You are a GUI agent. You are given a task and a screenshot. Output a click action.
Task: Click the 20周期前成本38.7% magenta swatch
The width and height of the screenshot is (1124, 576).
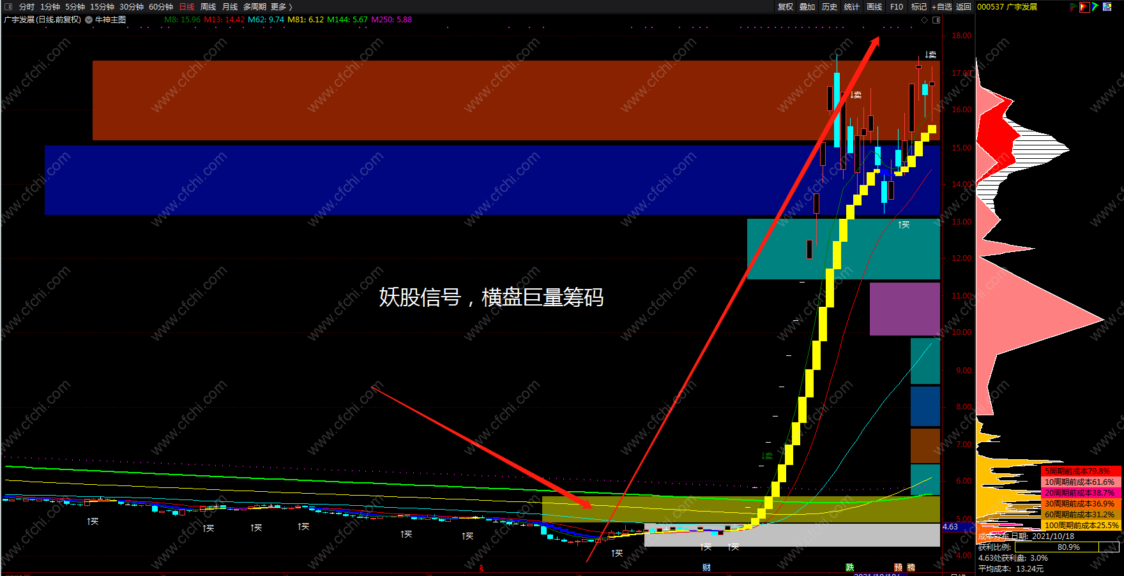[1081, 493]
